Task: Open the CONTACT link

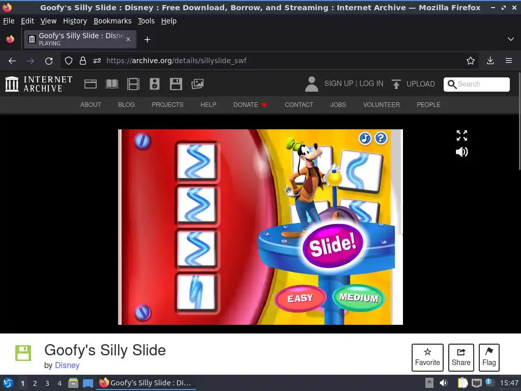Action: [x=299, y=104]
